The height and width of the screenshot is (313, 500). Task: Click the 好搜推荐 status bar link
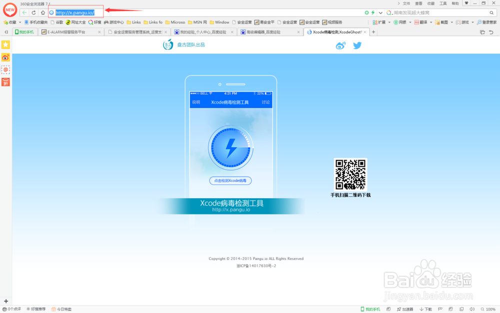point(35,309)
